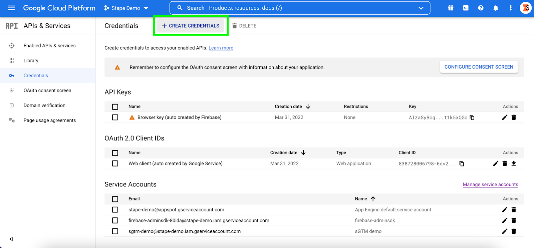Open the help question mark icon

[x=481, y=8]
